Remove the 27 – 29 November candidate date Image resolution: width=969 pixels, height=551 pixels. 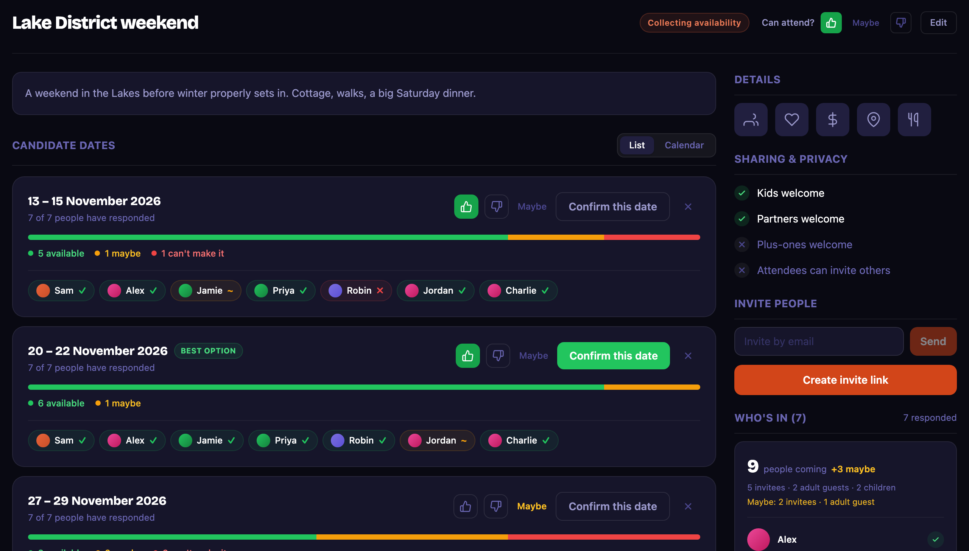pyautogui.click(x=688, y=506)
